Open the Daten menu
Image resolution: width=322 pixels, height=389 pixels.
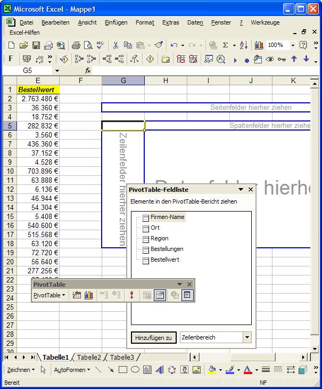195,22
